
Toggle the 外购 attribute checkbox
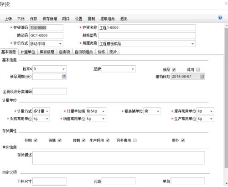pyautogui.click(x=36, y=140)
